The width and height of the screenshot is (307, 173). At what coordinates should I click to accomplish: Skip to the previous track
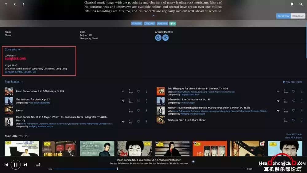6,165
